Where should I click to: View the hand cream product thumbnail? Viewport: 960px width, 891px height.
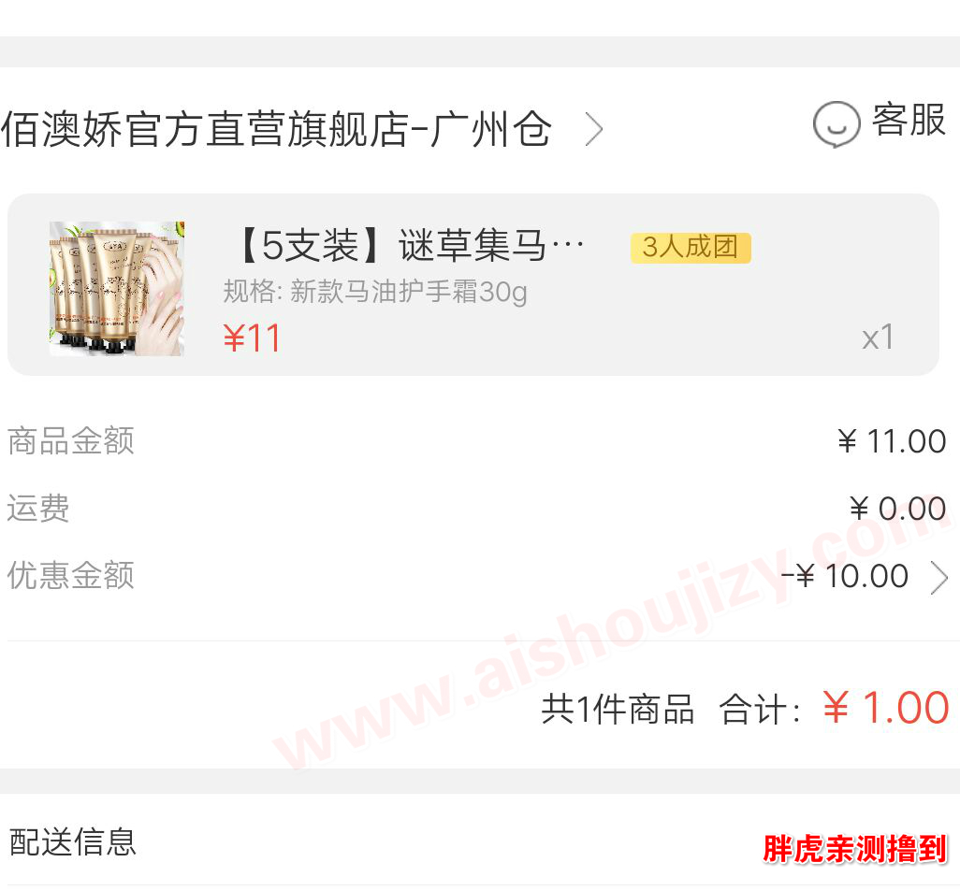[116, 288]
